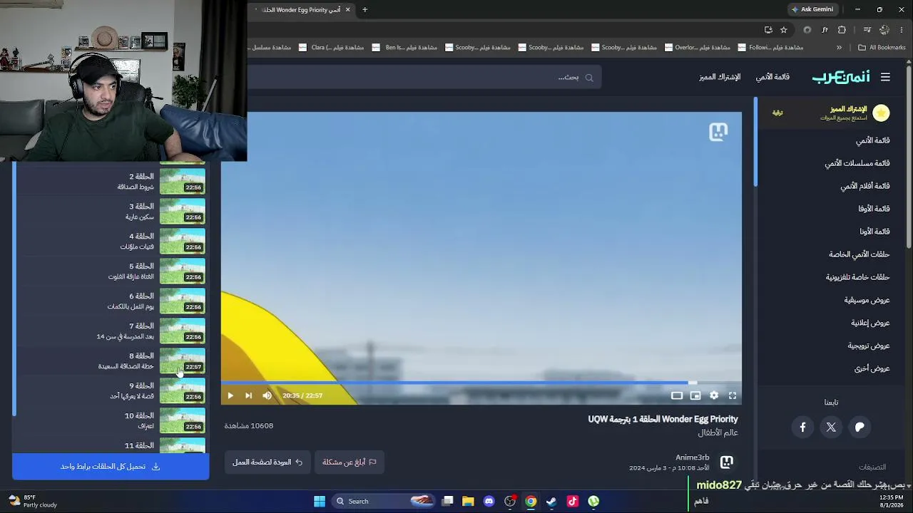913x513 pixels.
Task: Mute the video player volume
Action: (267, 395)
